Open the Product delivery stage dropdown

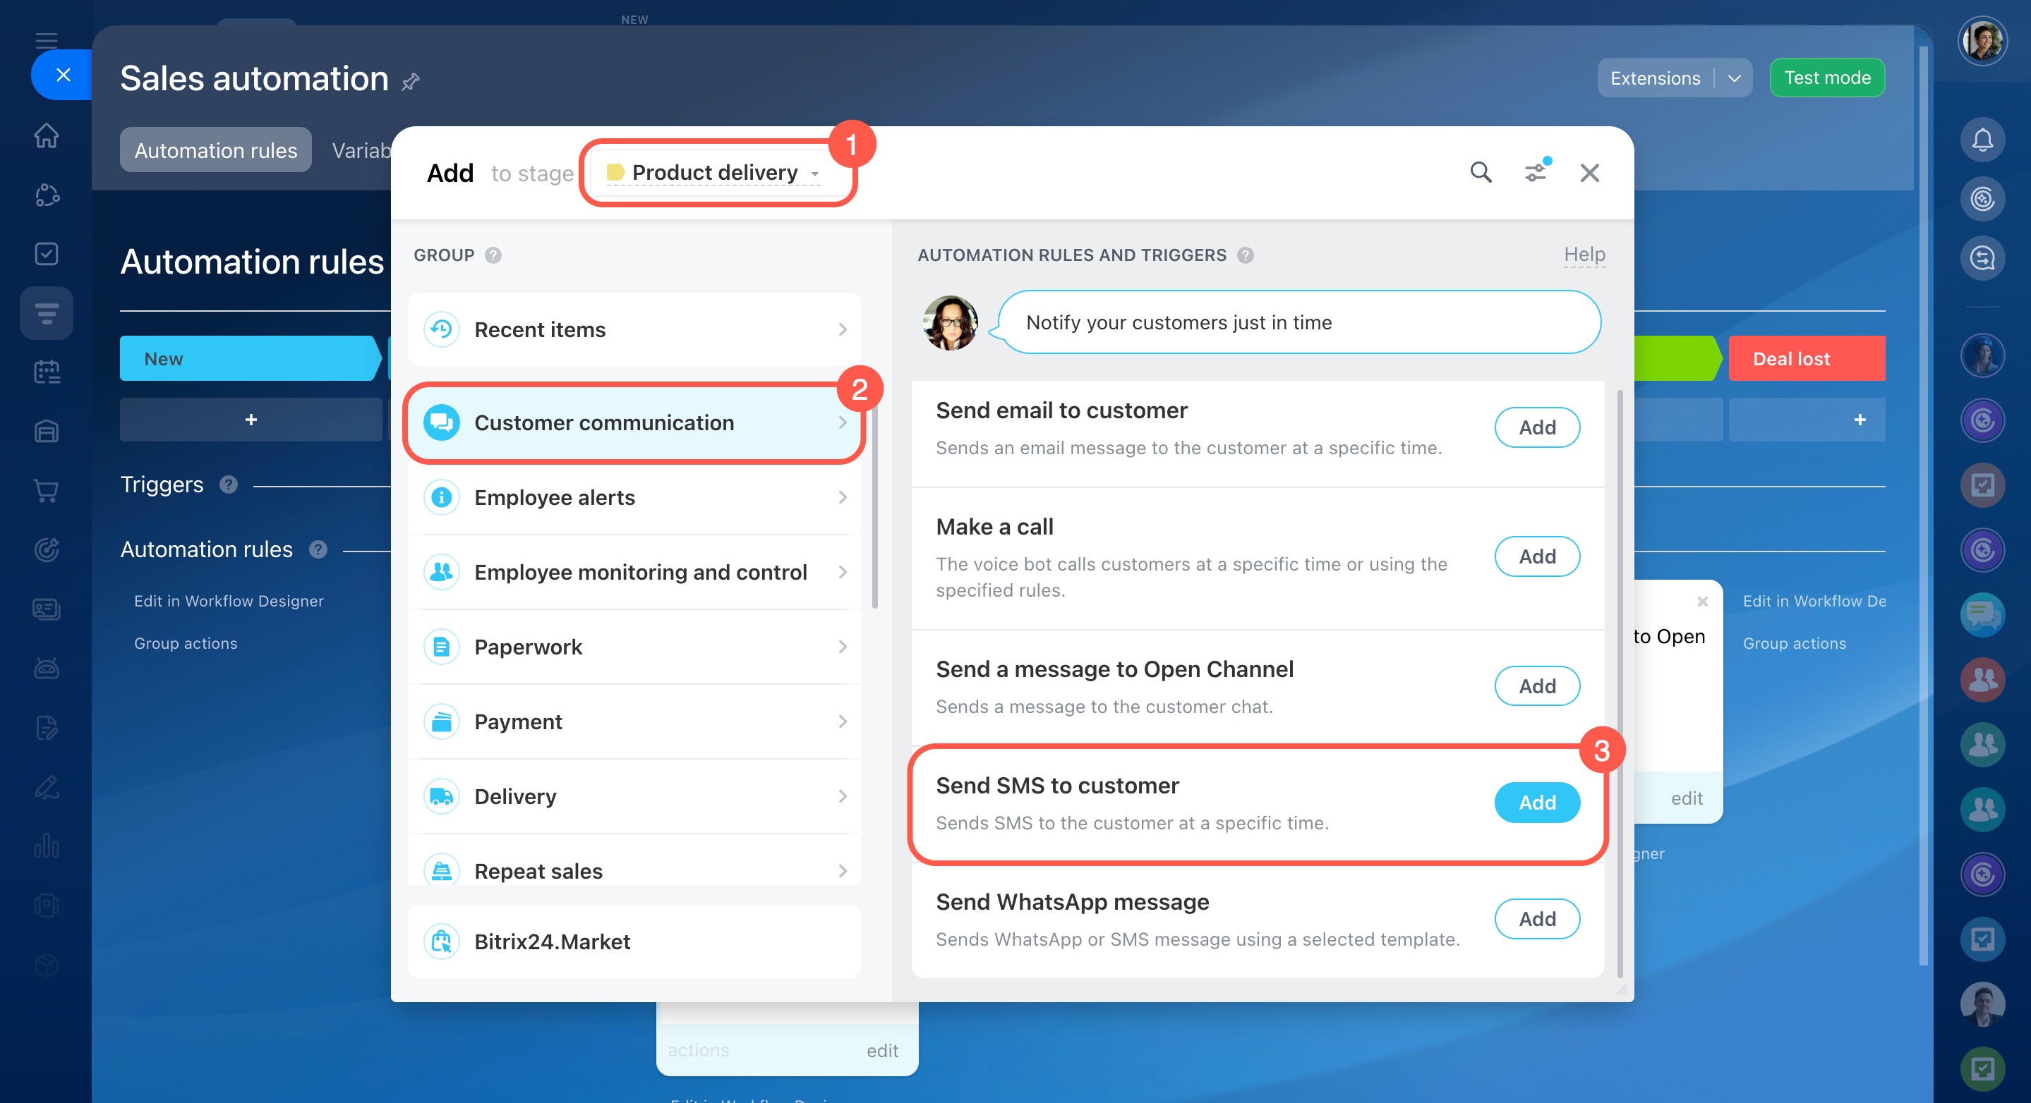click(x=714, y=173)
